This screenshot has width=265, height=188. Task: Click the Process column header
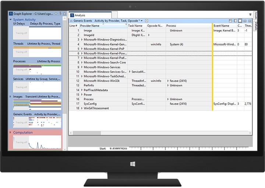coord(189,26)
